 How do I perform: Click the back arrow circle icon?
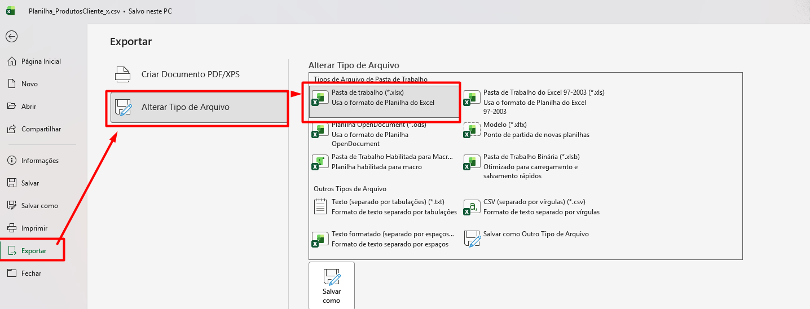click(x=11, y=37)
